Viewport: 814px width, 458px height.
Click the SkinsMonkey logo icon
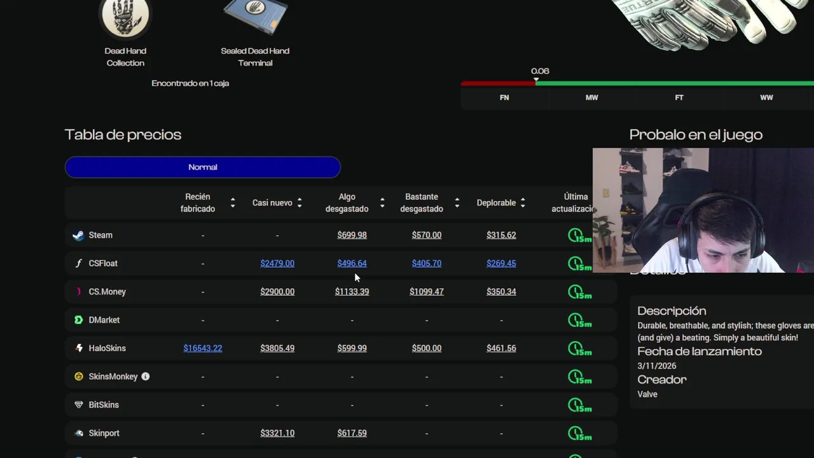pyautogui.click(x=78, y=377)
